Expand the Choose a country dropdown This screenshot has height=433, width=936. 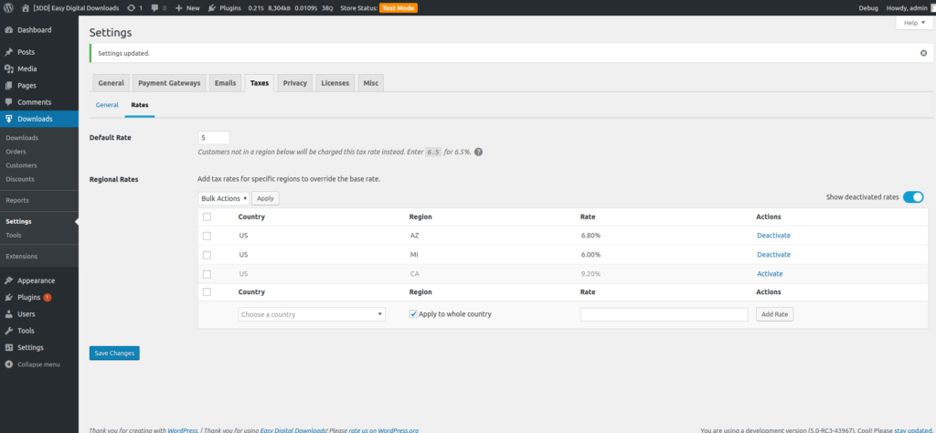point(311,314)
